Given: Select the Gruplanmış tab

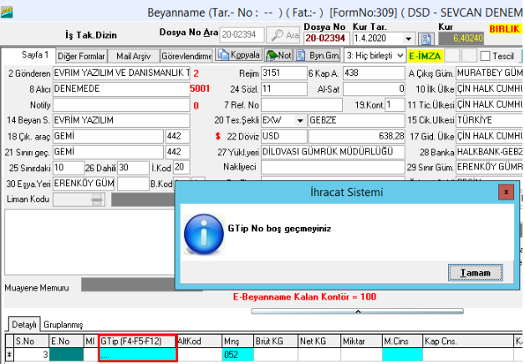Looking at the screenshot, I should pos(63,325).
